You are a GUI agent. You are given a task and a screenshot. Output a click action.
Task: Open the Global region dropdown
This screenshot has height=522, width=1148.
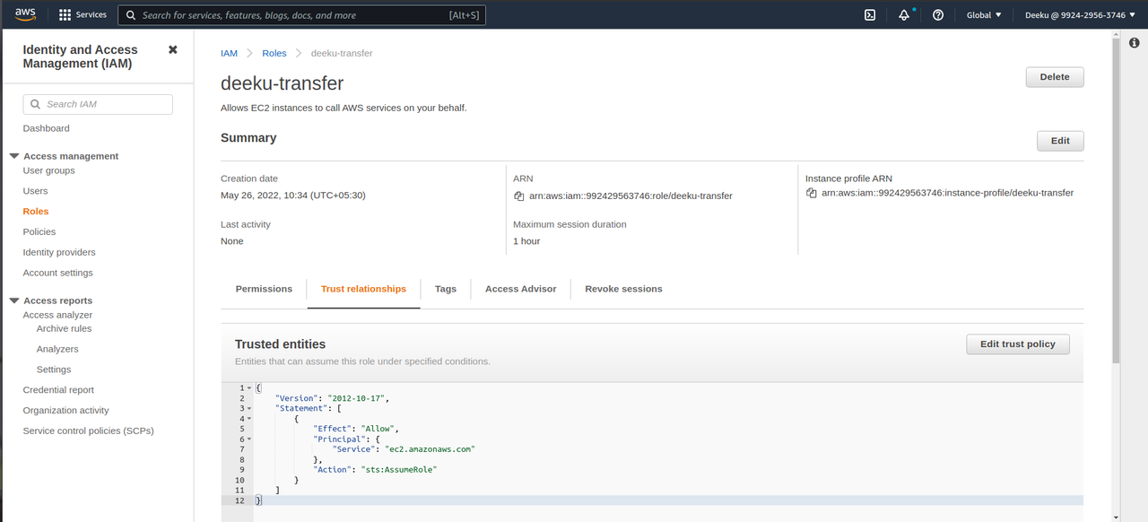(984, 15)
